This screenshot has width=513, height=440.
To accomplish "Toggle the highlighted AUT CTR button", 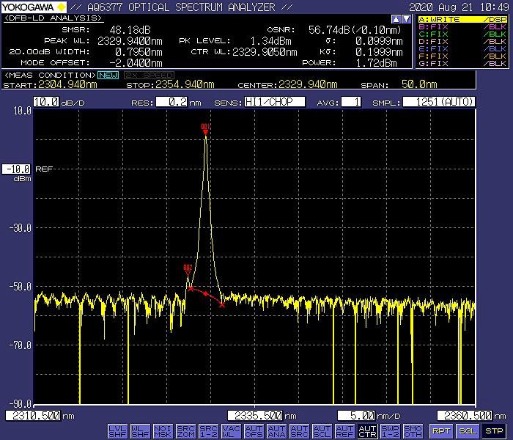I will [x=367, y=431].
